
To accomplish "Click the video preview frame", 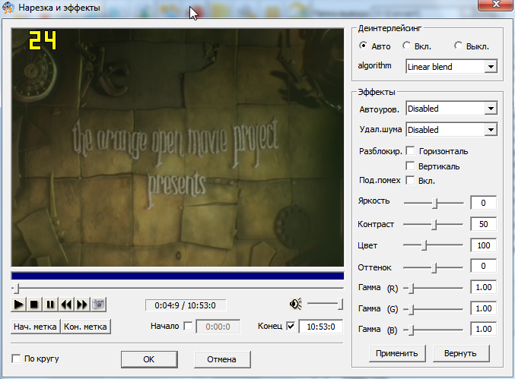I will pyautogui.click(x=177, y=147).
